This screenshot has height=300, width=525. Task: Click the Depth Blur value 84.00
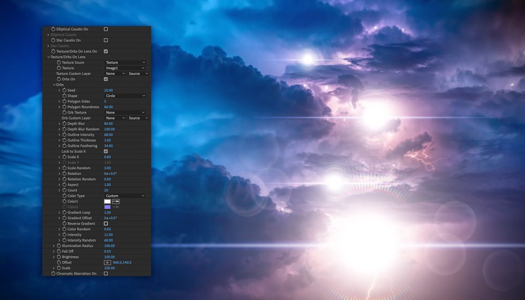[x=108, y=124]
